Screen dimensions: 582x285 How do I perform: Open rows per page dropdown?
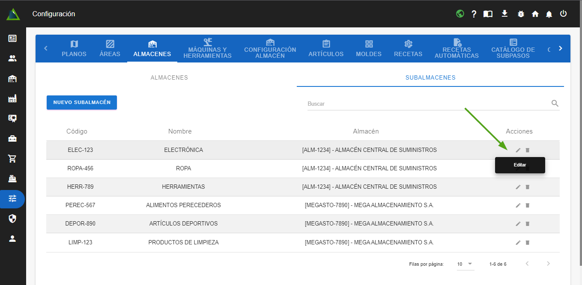465,264
